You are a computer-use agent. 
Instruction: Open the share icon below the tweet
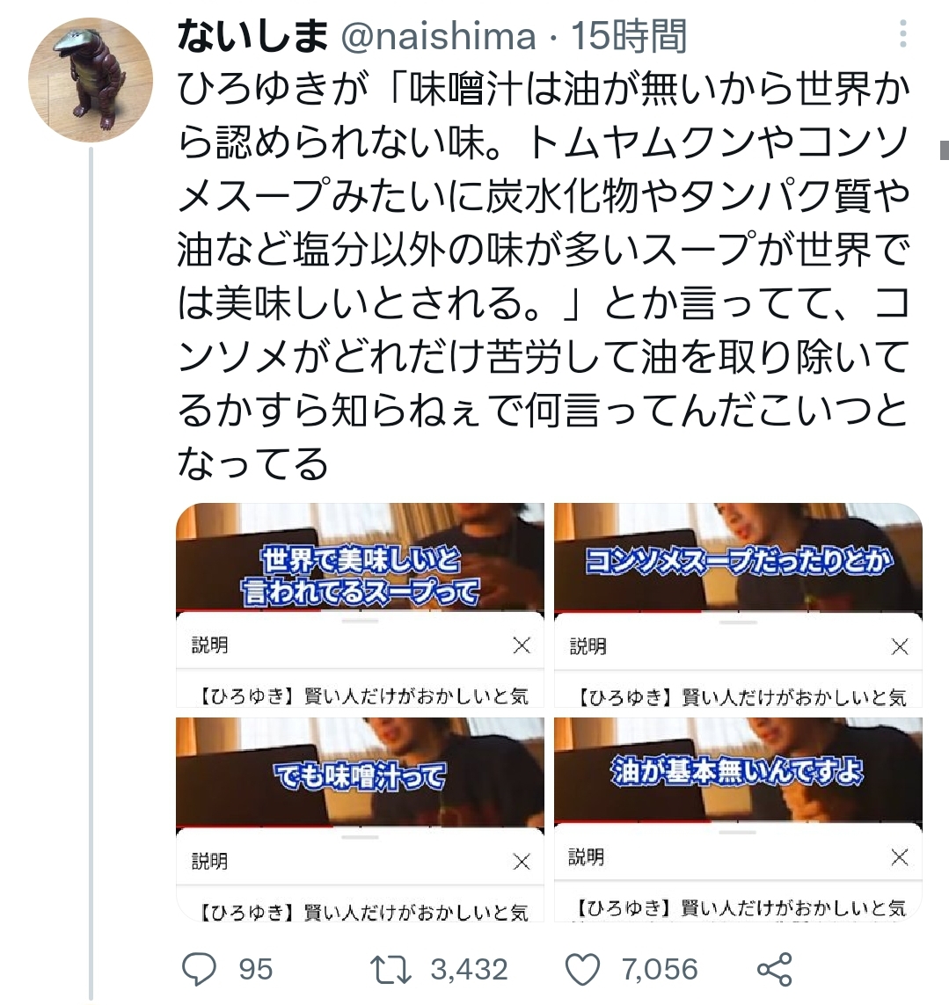point(775,969)
